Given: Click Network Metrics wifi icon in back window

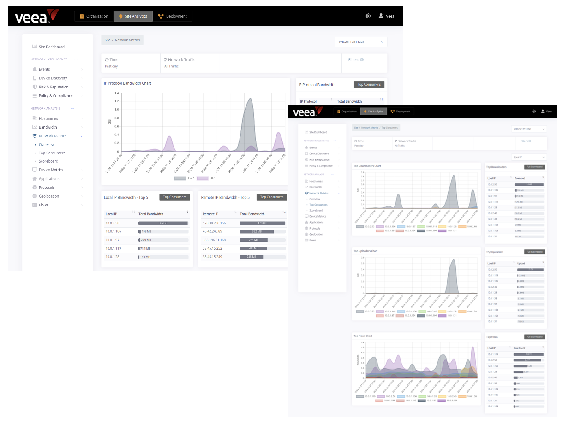Looking at the screenshot, I should (x=35, y=136).
